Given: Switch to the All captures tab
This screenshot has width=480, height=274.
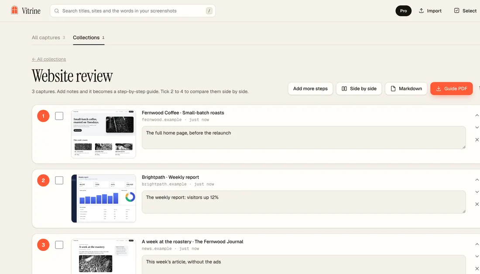Looking at the screenshot, I should pos(48,37).
